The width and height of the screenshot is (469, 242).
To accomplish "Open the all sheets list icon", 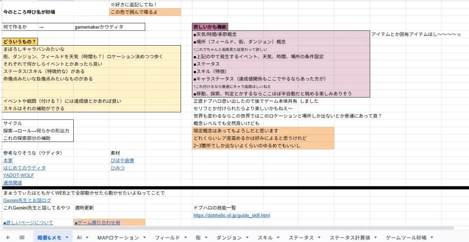I will [22, 237].
